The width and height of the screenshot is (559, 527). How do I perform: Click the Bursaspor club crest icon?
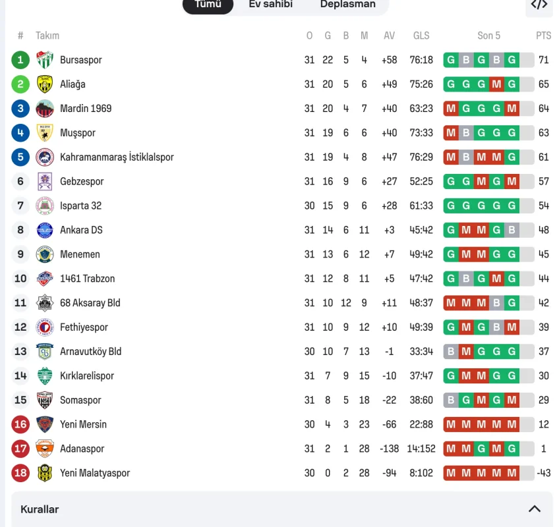tap(44, 60)
